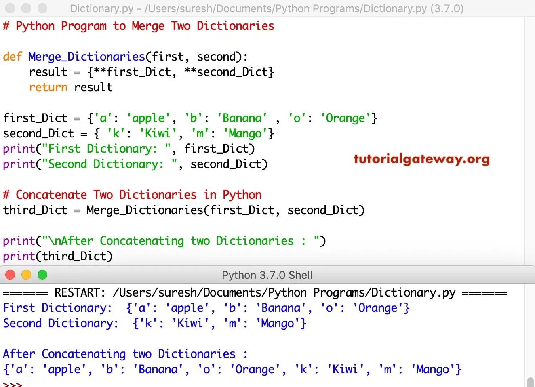This screenshot has width=535, height=387.
Task: Click the 'Python 3.7.0 Shell' title text
Action: (x=267, y=275)
